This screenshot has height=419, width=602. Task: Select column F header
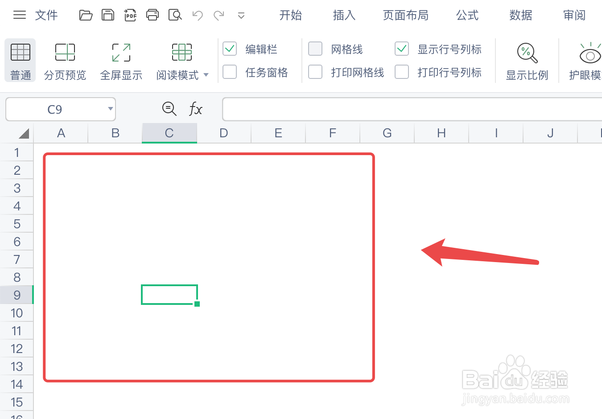click(333, 133)
